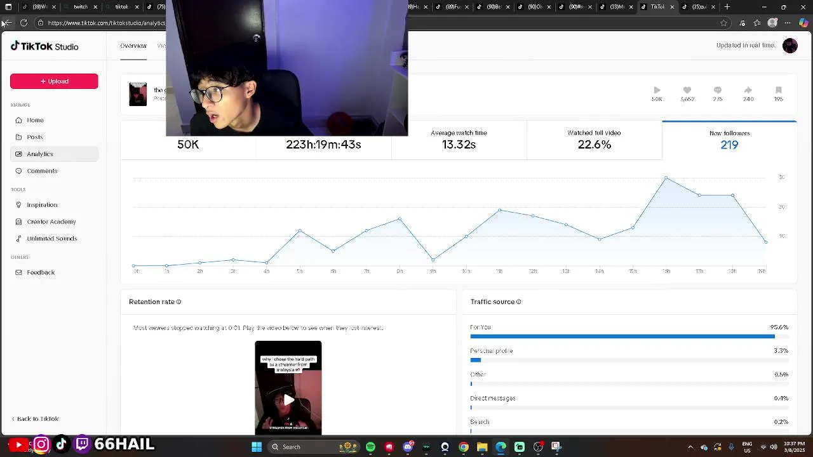Click the For You traffic bar
Screen dimensions: 813x457
point(629,336)
